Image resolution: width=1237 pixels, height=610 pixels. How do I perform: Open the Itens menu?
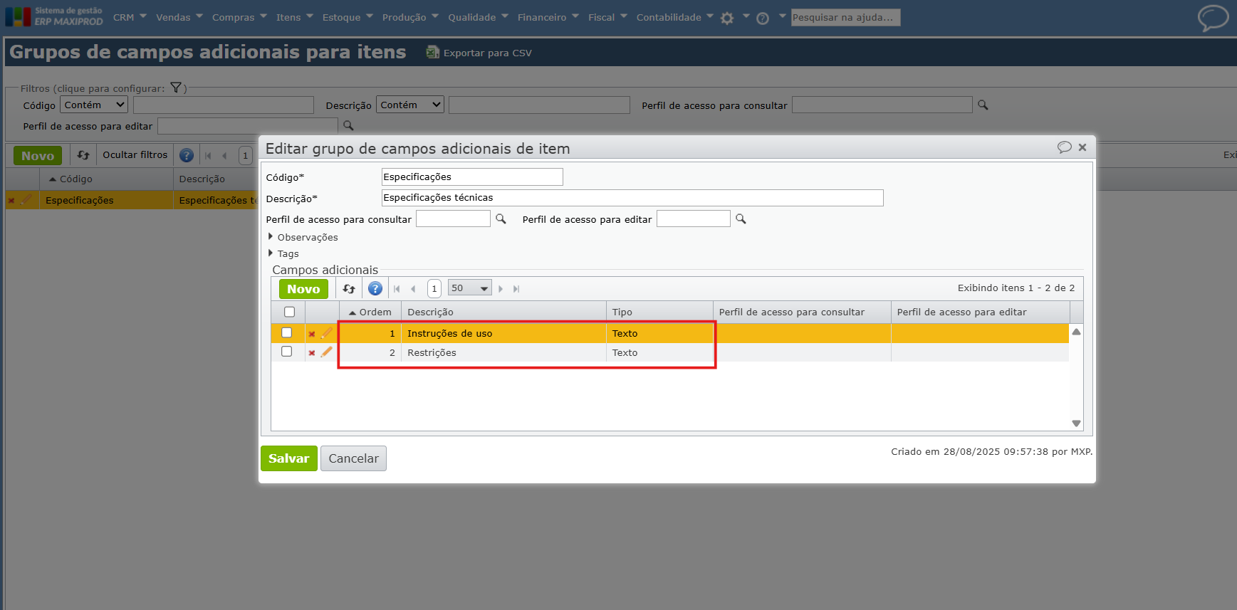click(294, 17)
